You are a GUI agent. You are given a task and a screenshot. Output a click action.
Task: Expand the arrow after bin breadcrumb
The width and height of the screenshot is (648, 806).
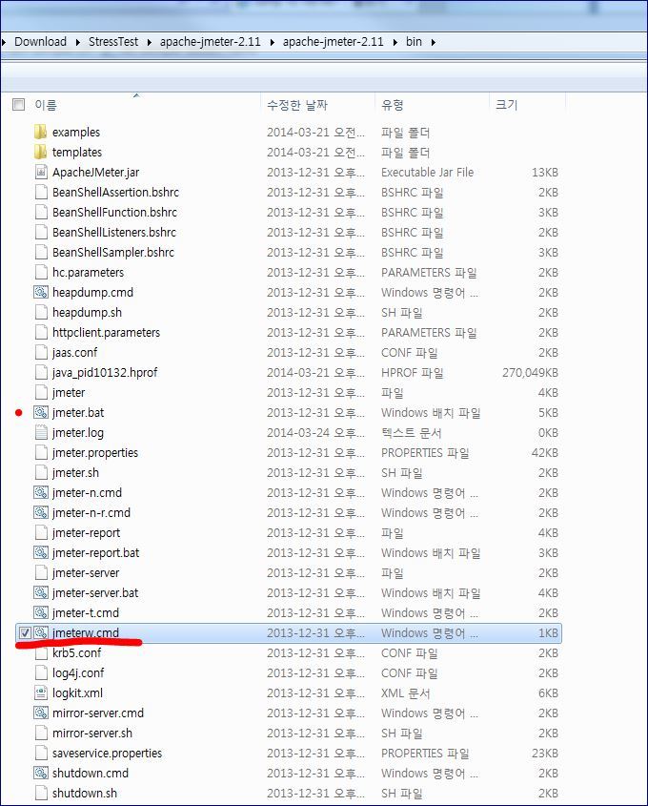tap(434, 42)
